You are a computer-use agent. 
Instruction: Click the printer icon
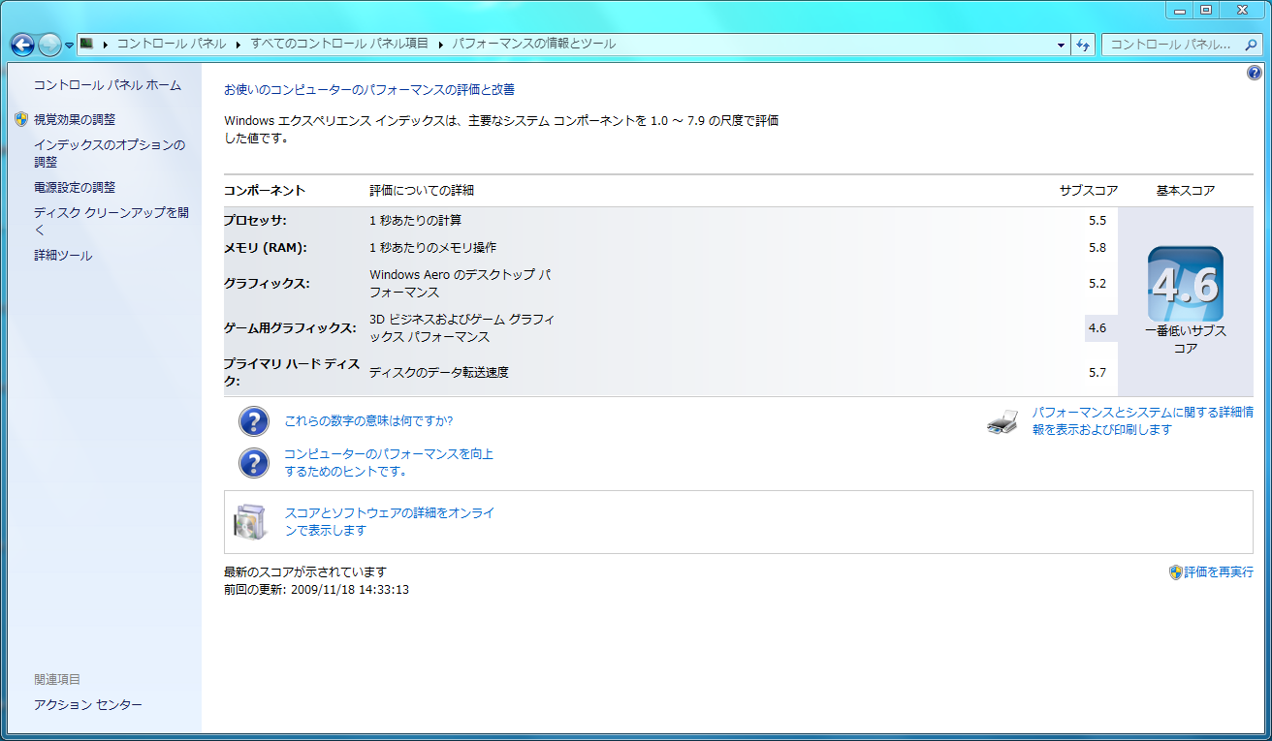1002,421
